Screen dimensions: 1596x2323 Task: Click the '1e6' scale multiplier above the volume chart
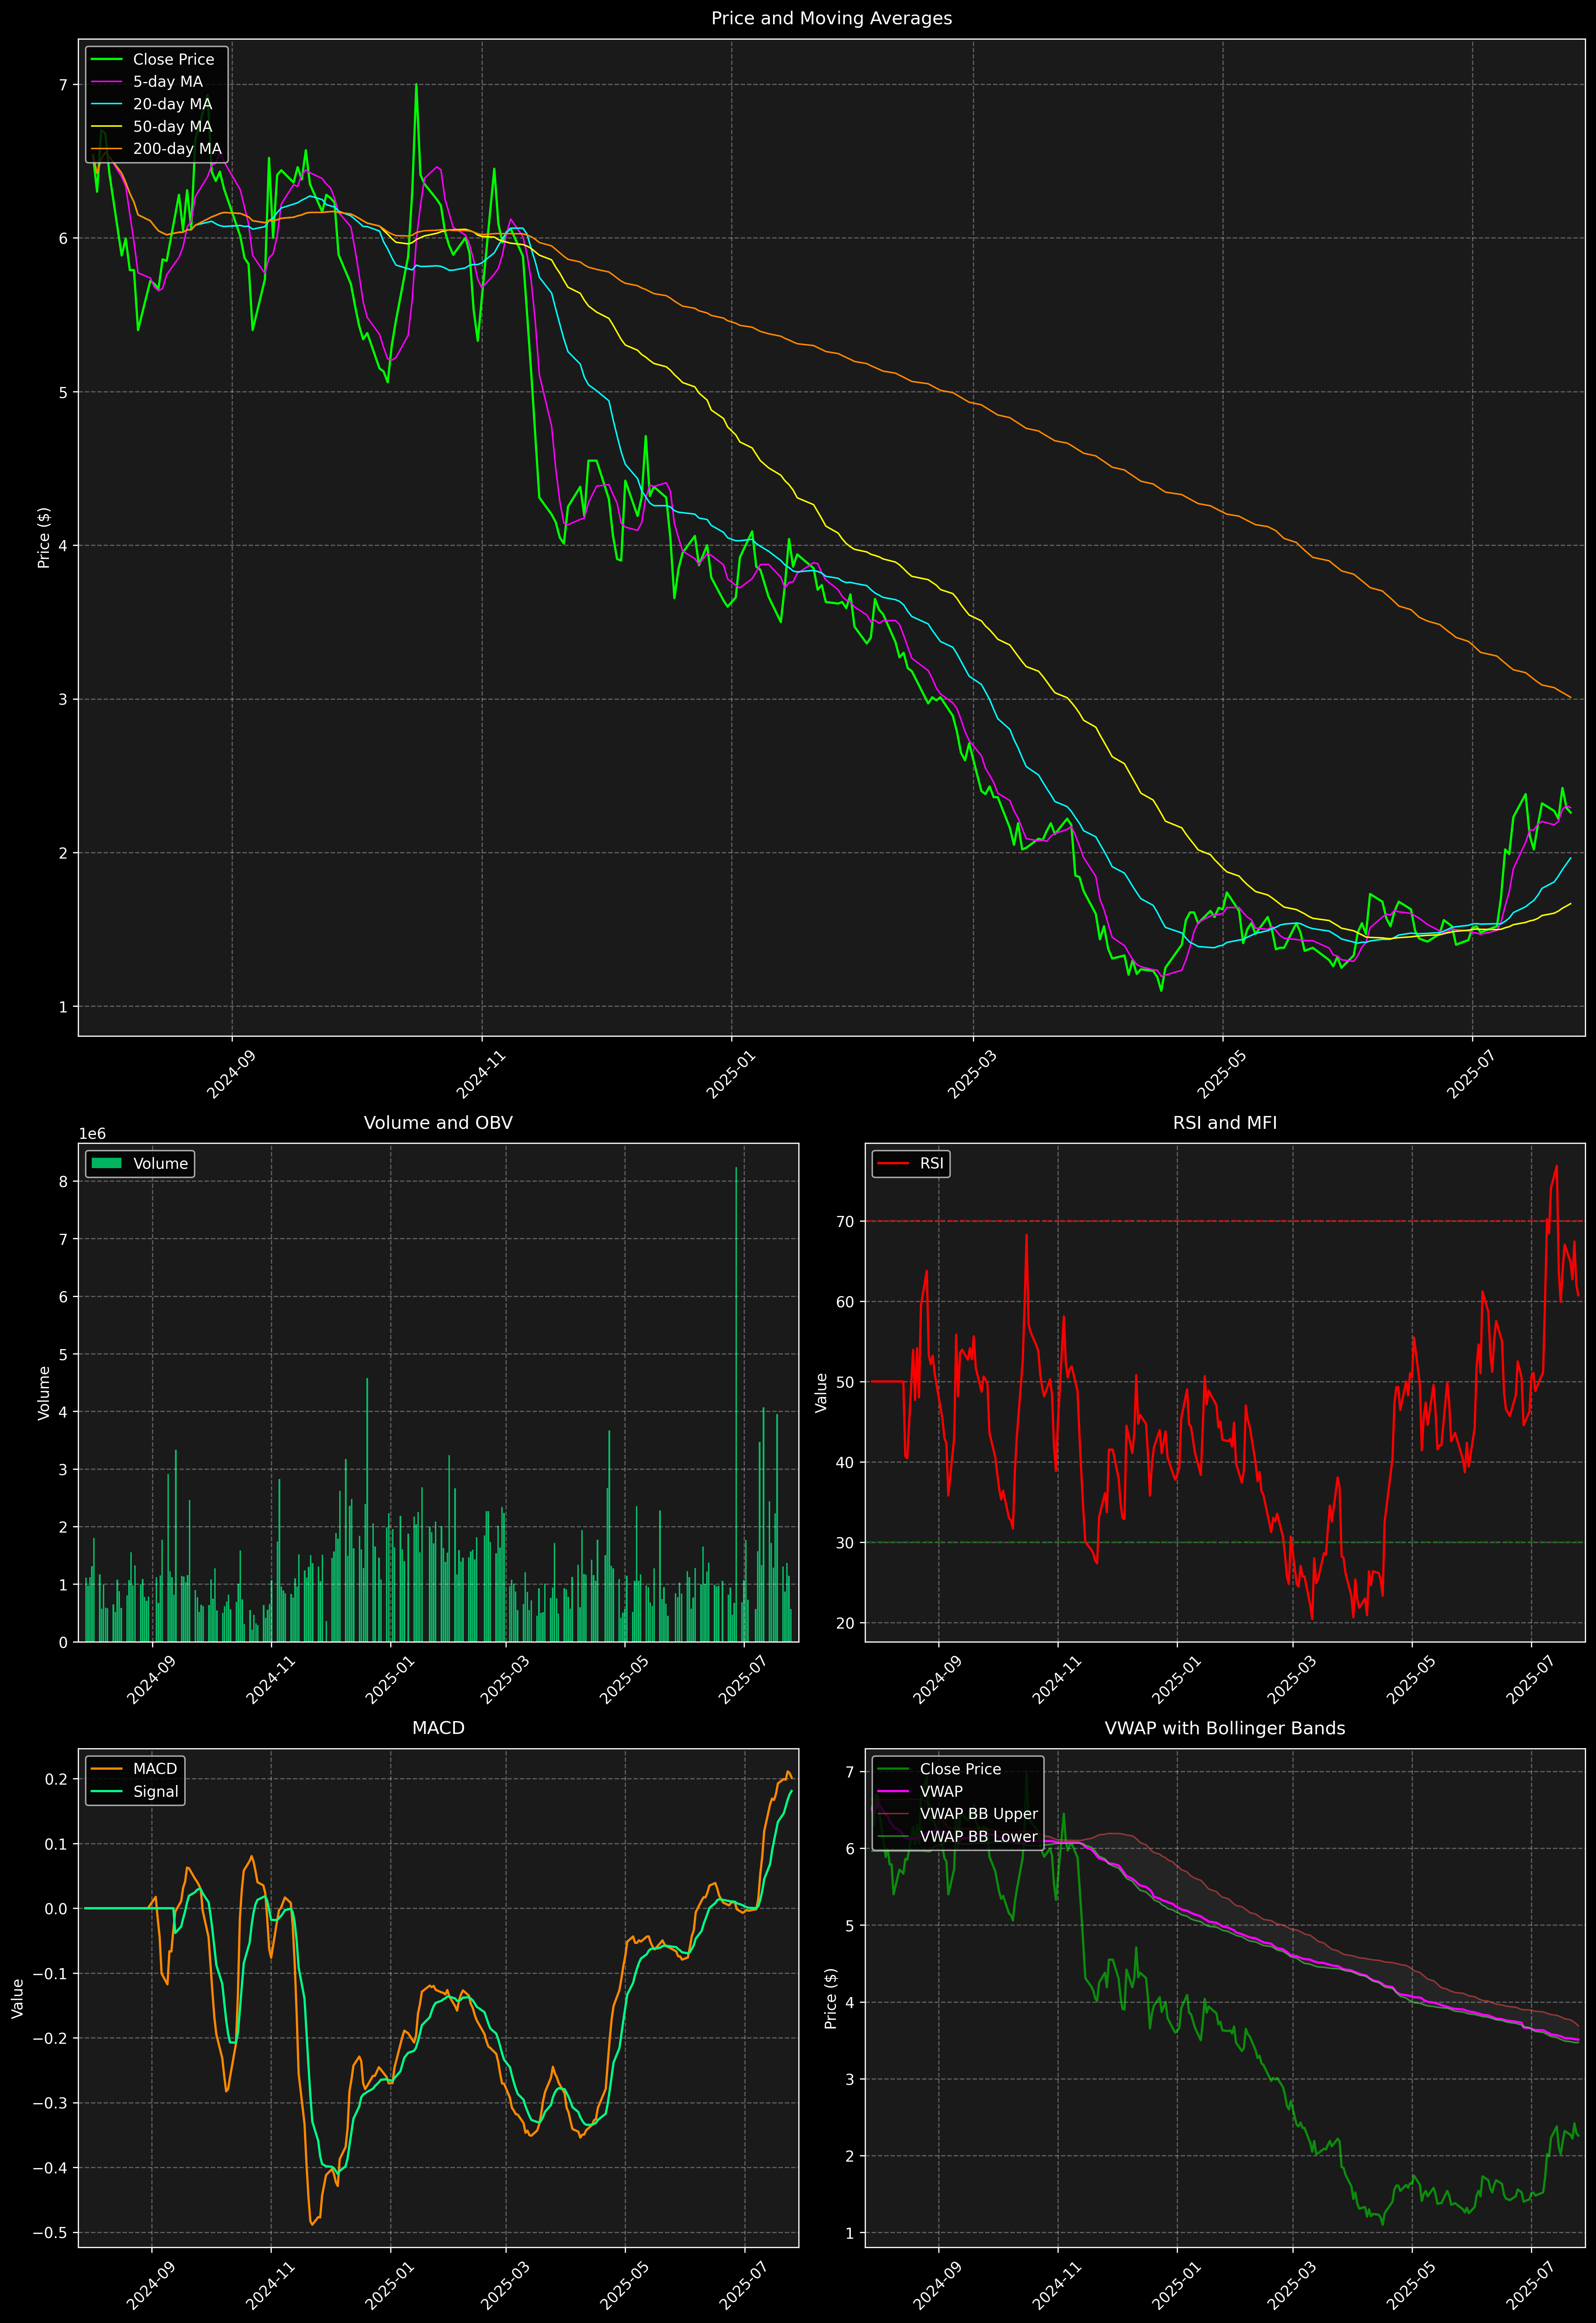point(92,1133)
